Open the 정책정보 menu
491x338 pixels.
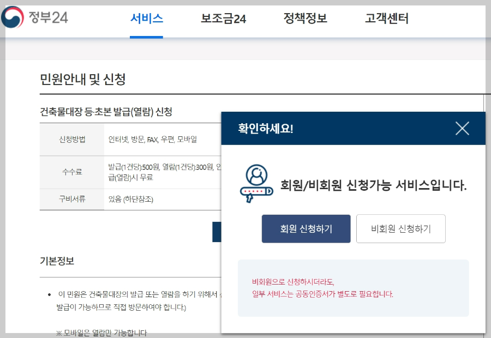[306, 18]
